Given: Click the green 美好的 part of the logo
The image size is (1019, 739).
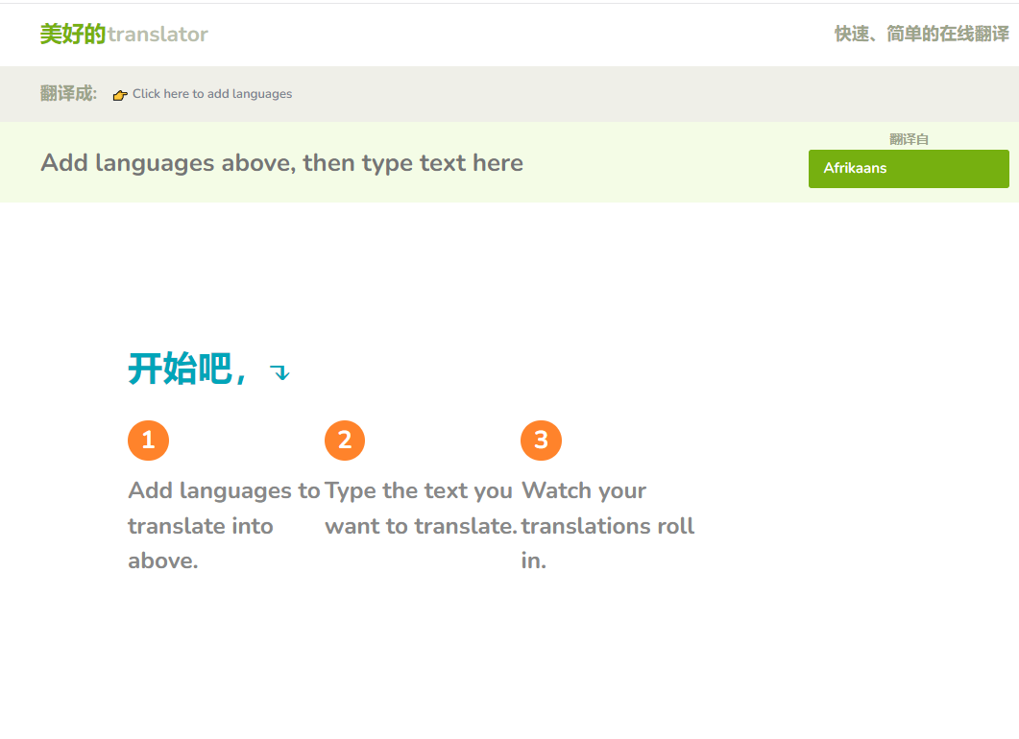Looking at the screenshot, I should coord(73,34).
